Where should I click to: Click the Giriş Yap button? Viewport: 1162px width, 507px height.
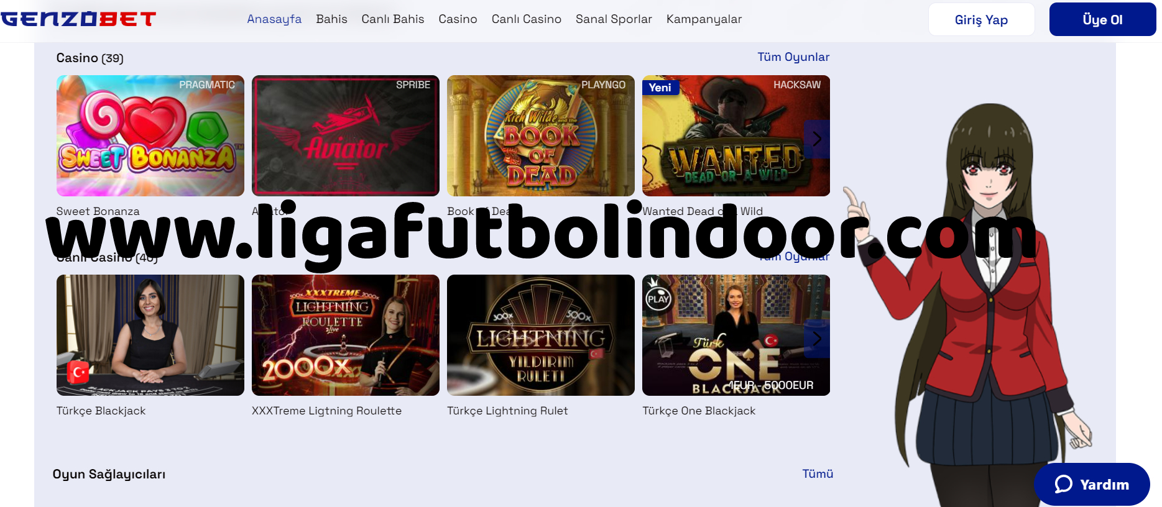(981, 19)
